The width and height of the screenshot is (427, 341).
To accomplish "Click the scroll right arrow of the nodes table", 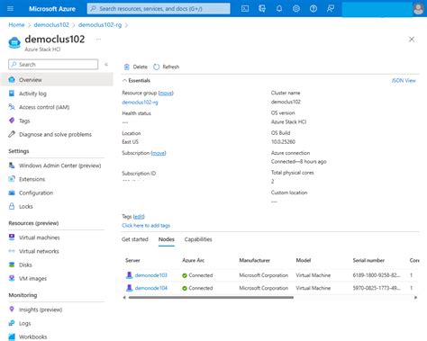I will pos(416,298).
